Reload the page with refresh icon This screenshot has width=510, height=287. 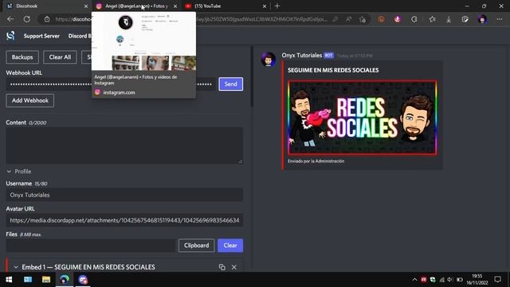tap(27, 19)
